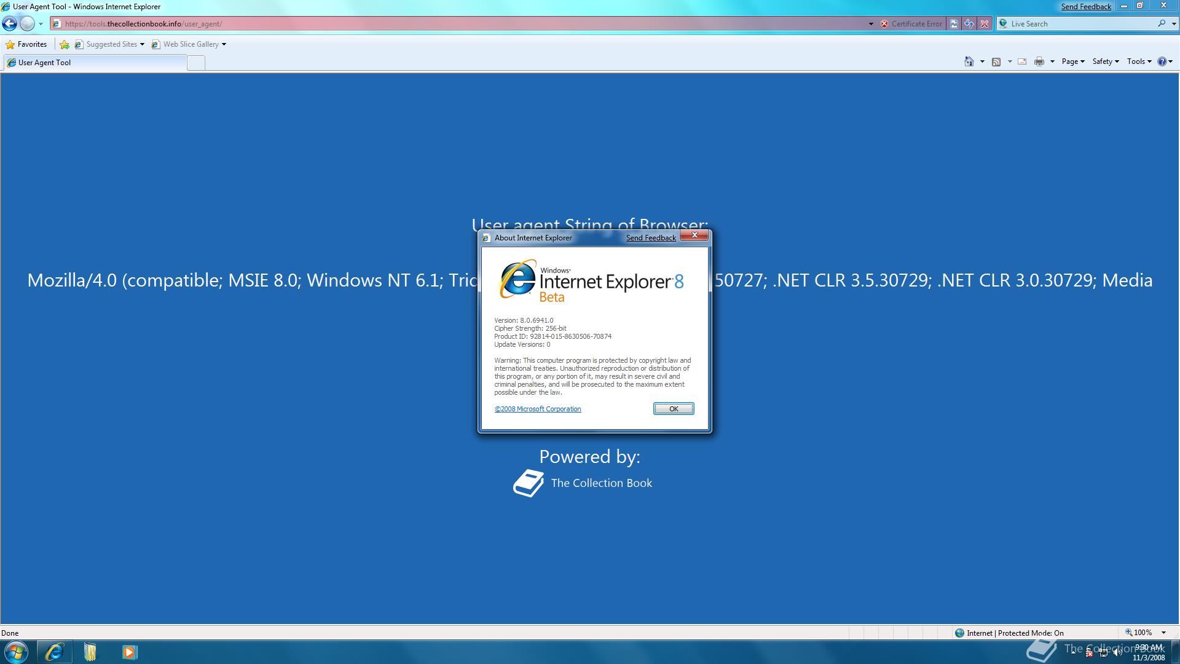Click the Internet Protected Mode status zone
Screen dimensions: 1180x664
(x=1009, y=633)
